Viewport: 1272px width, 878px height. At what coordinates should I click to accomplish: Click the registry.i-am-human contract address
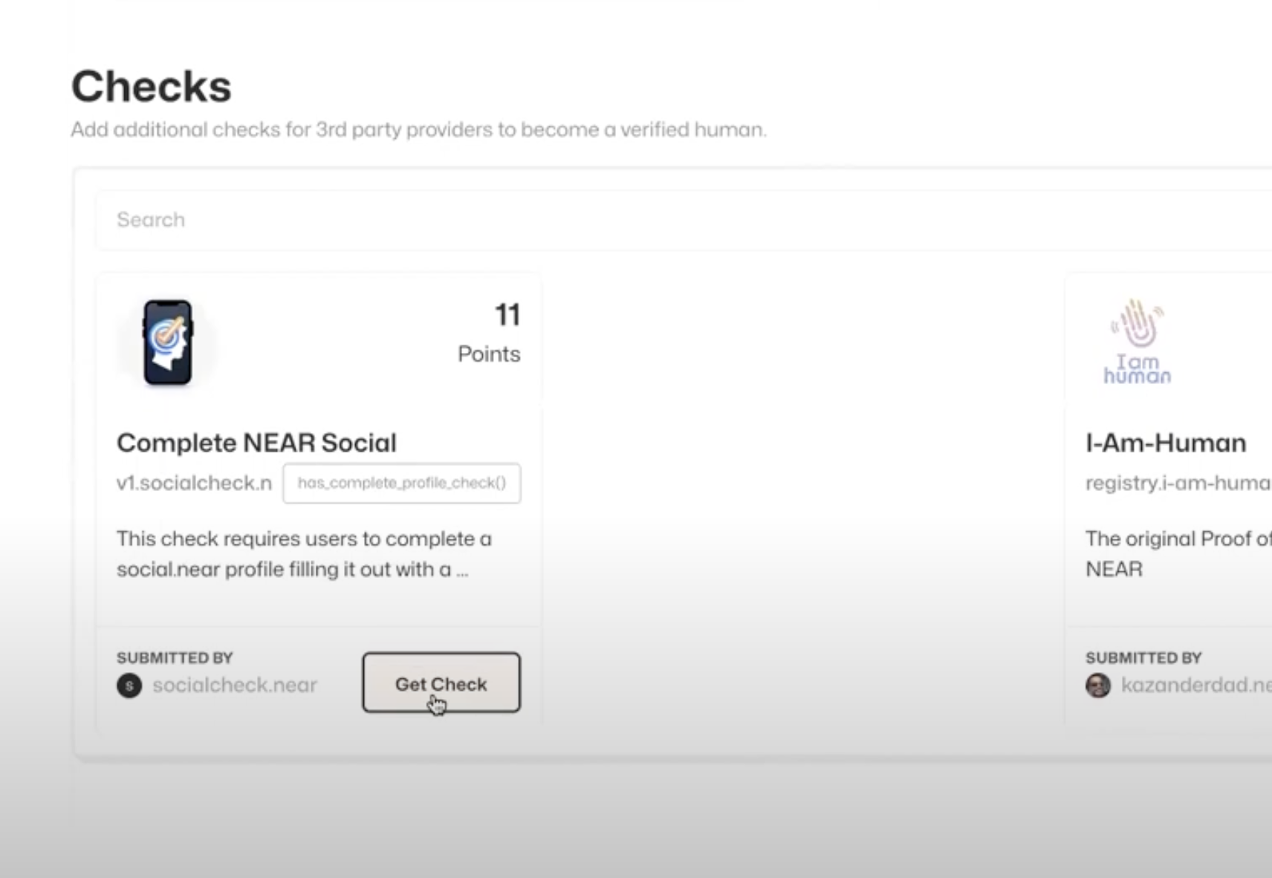pos(1178,484)
